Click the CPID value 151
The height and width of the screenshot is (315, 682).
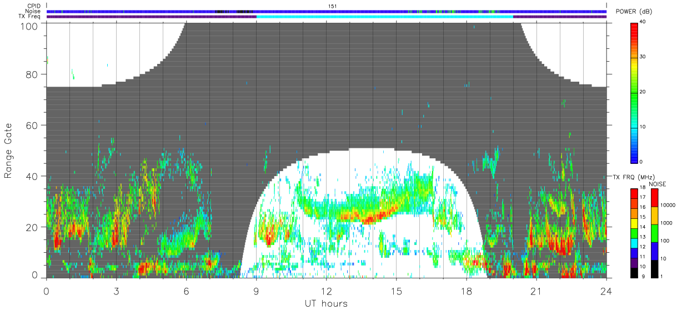click(x=333, y=6)
